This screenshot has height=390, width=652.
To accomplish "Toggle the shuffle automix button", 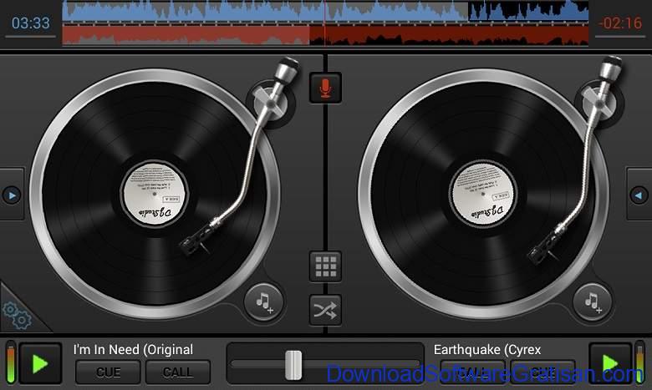I will (x=326, y=310).
